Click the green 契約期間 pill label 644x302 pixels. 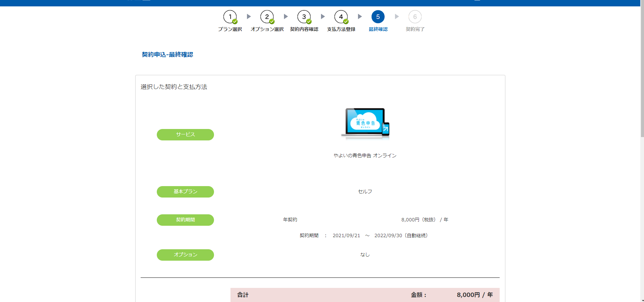185,220
